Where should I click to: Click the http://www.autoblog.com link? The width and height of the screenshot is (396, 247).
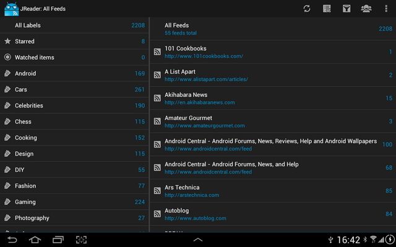[x=196, y=218]
